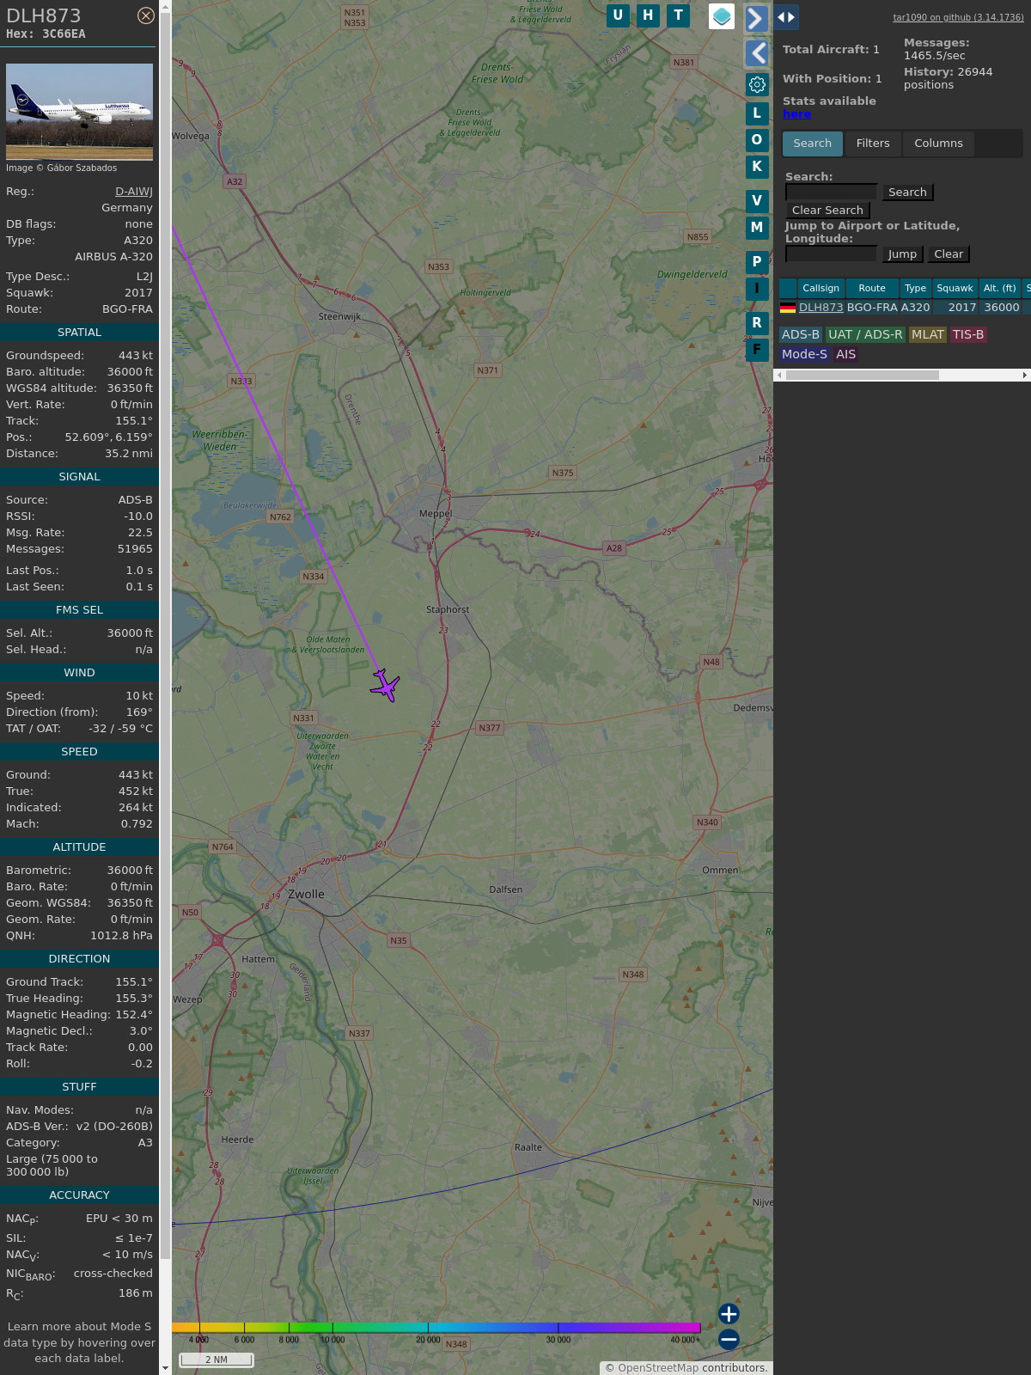Click the left chevron sidebar button

756,53
